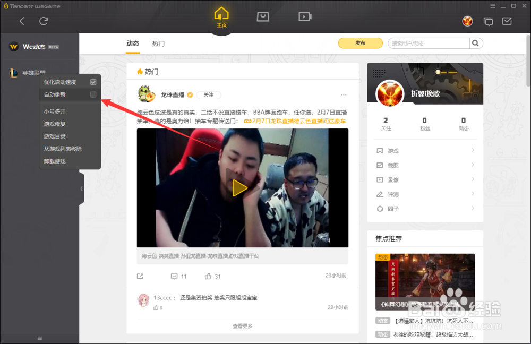
Task: Click the yellow 发布 publish button
Action: pos(360,43)
